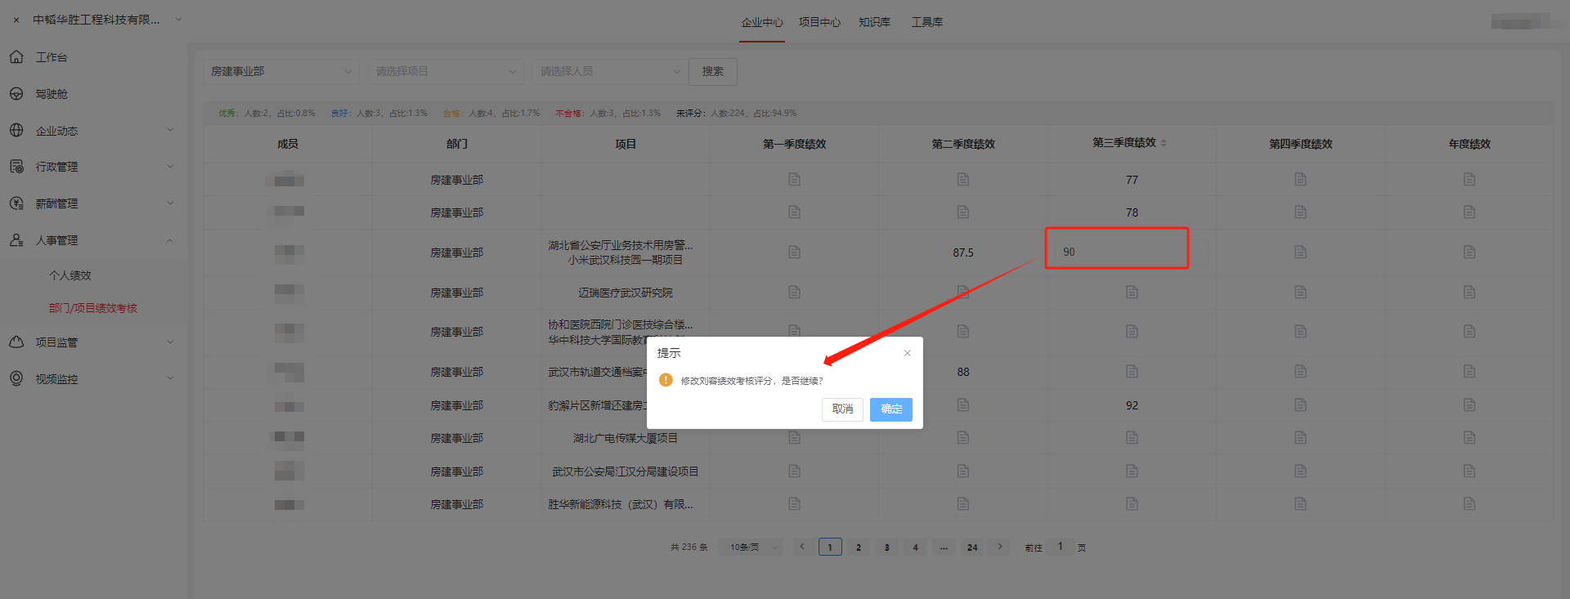Open 武汉市公安局江汉分局建设项目 annual score icon
1570x599 pixels.
[1469, 471]
